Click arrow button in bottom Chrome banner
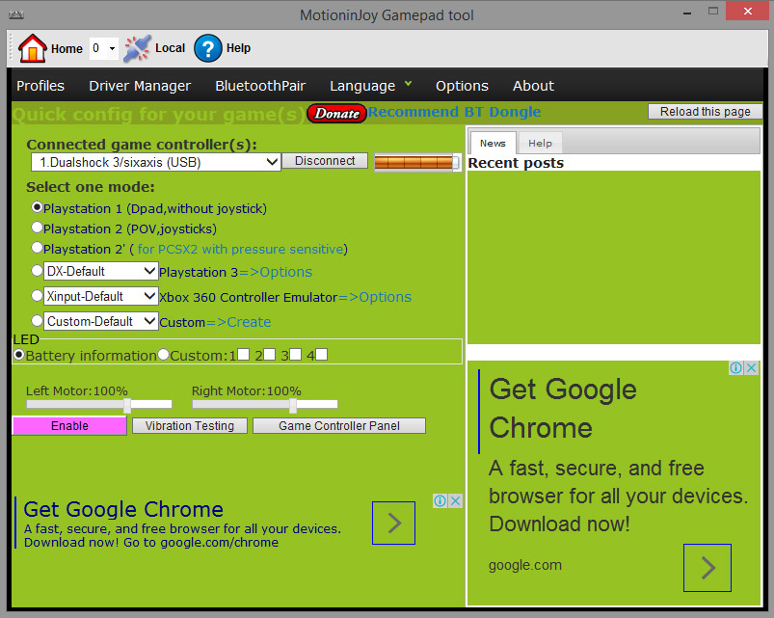Image resolution: width=774 pixels, height=618 pixels. coord(393,524)
